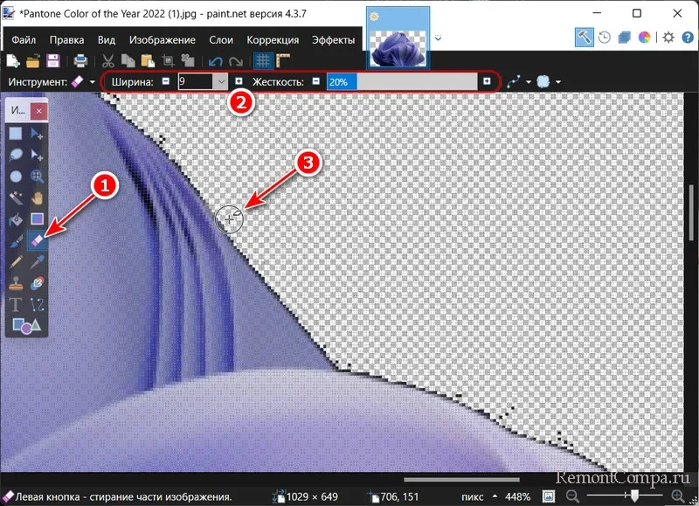
Task: Increase Жесткость with plus button
Action: pyautogui.click(x=487, y=81)
